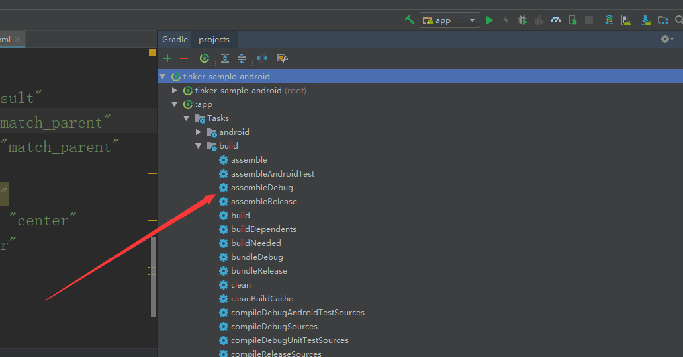Expand the tinker-sample-android (root) node

pos(174,90)
